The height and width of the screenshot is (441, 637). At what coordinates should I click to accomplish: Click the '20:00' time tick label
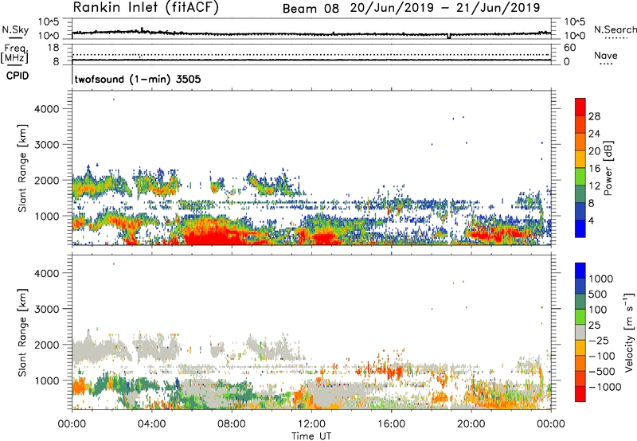coord(471,424)
